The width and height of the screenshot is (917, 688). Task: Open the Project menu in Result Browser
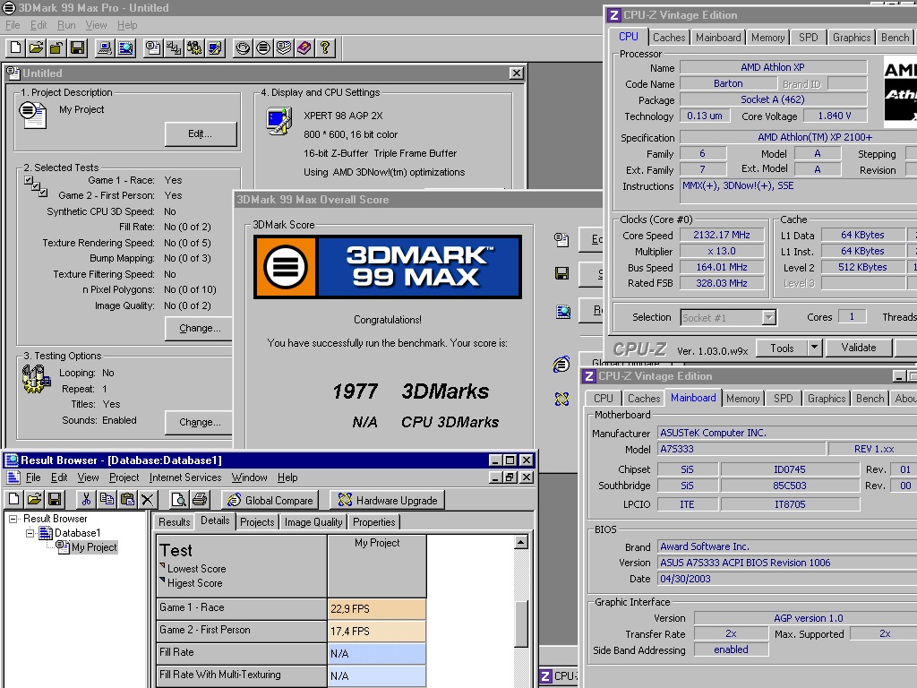(124, 477)
